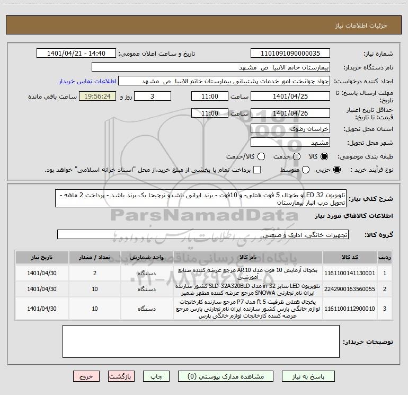The width and height of the screenshot is (408, 395).
Task: Choose the متوسط purchase type radio
Action: [x=306, y=170]
